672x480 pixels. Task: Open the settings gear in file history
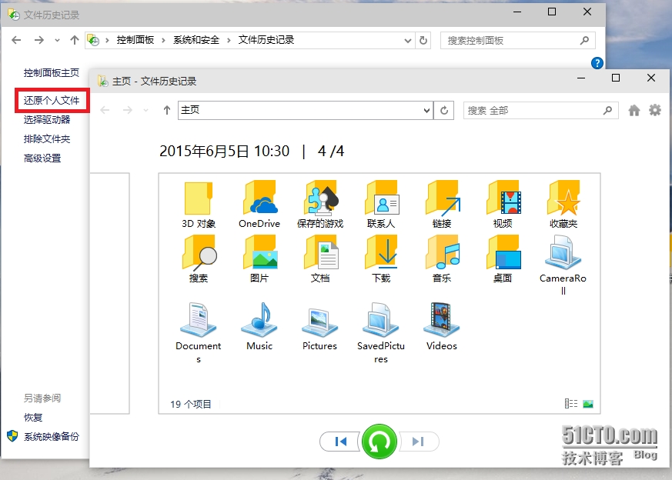click(x=655, y=111)
